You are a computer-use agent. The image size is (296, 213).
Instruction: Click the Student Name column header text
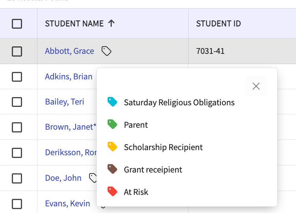point(74,24)
